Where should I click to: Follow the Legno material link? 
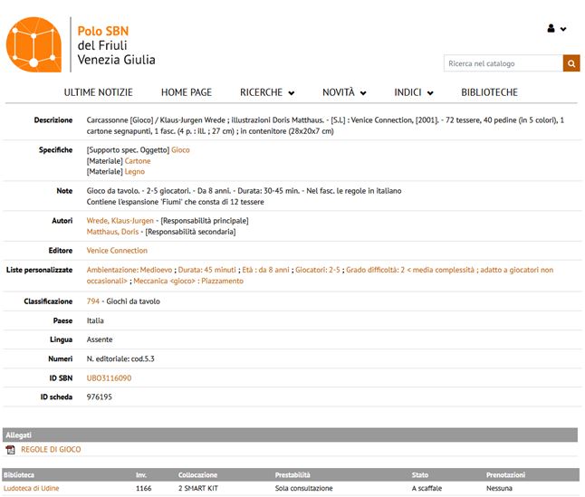[x=135, y=172]
